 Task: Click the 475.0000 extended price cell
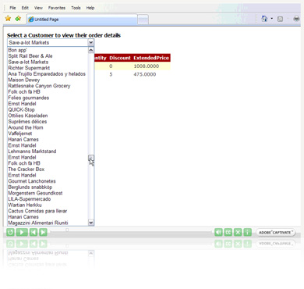(145, 74)
